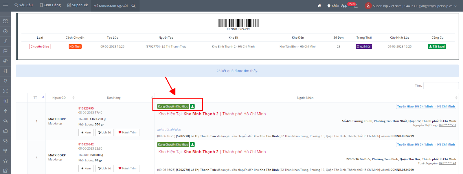Click Xem button for order 810826842

[x=86, y=168]
